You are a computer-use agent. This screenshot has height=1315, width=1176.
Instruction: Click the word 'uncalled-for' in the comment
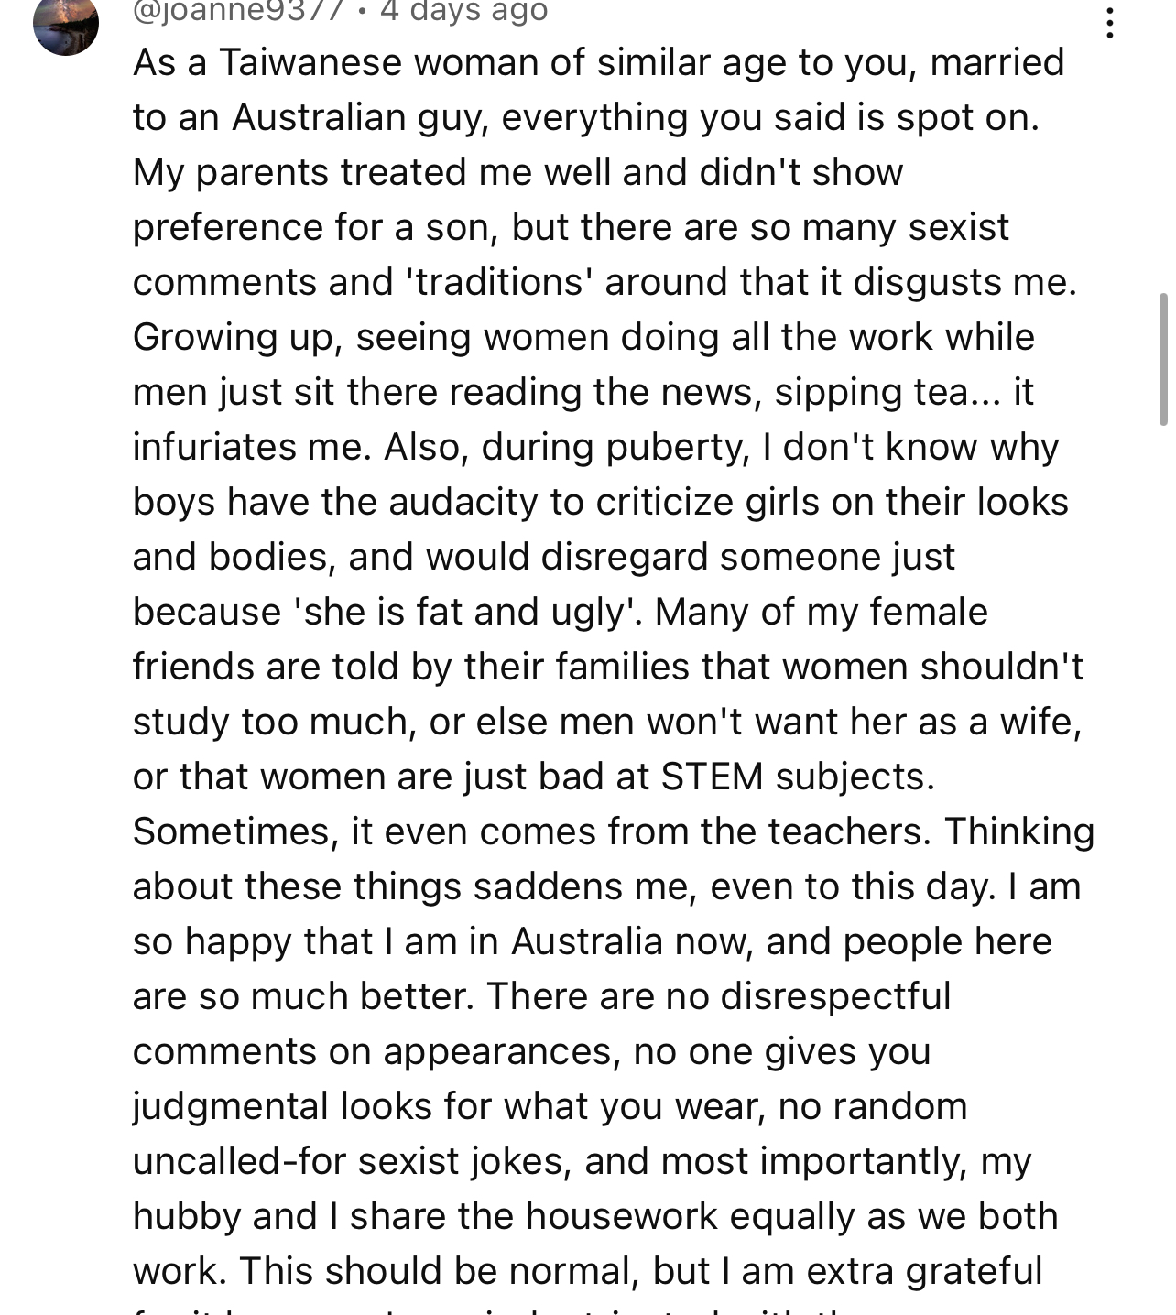pos(240,1161)
